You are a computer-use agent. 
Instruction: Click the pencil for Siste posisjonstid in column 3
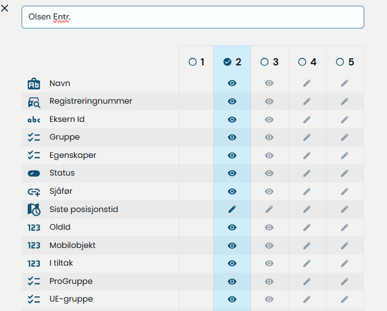269,209
